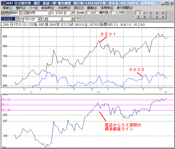Open the 機能(1) menu
This screenshot has width=175, height=149.
coord(7,8)
